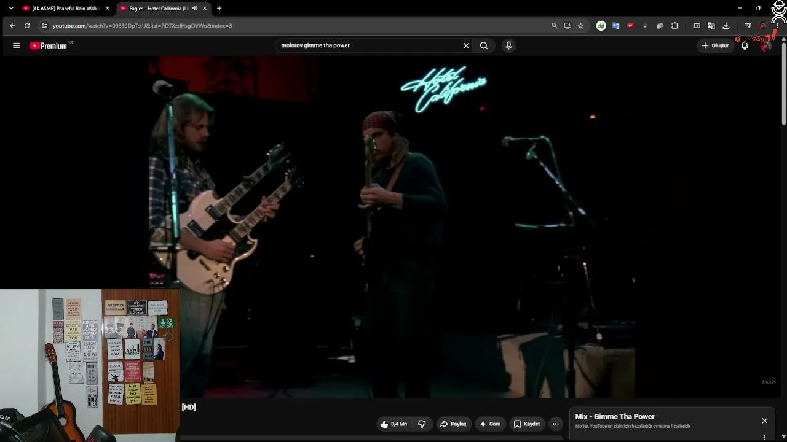Open a new browser tab

[x=219, y=9]
